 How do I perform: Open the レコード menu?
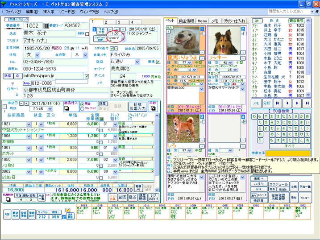(67, 12)
